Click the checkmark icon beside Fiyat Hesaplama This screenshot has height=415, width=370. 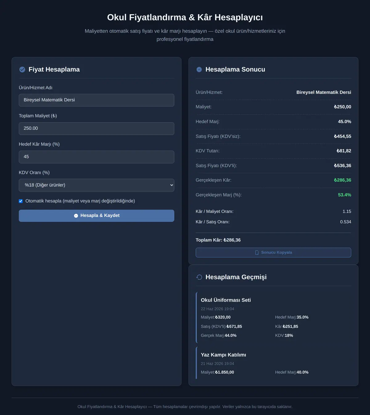coord(22,70)
